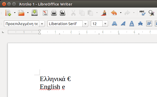Expand the Open recent files arrow

pos(28,13)
